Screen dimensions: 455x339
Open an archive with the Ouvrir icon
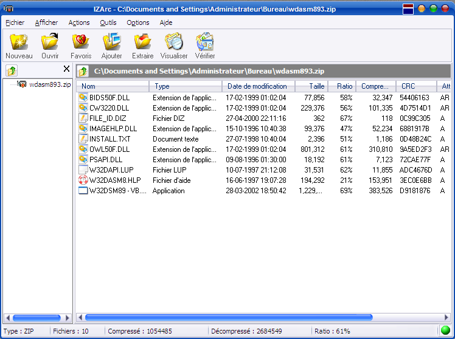pos(50,42)
